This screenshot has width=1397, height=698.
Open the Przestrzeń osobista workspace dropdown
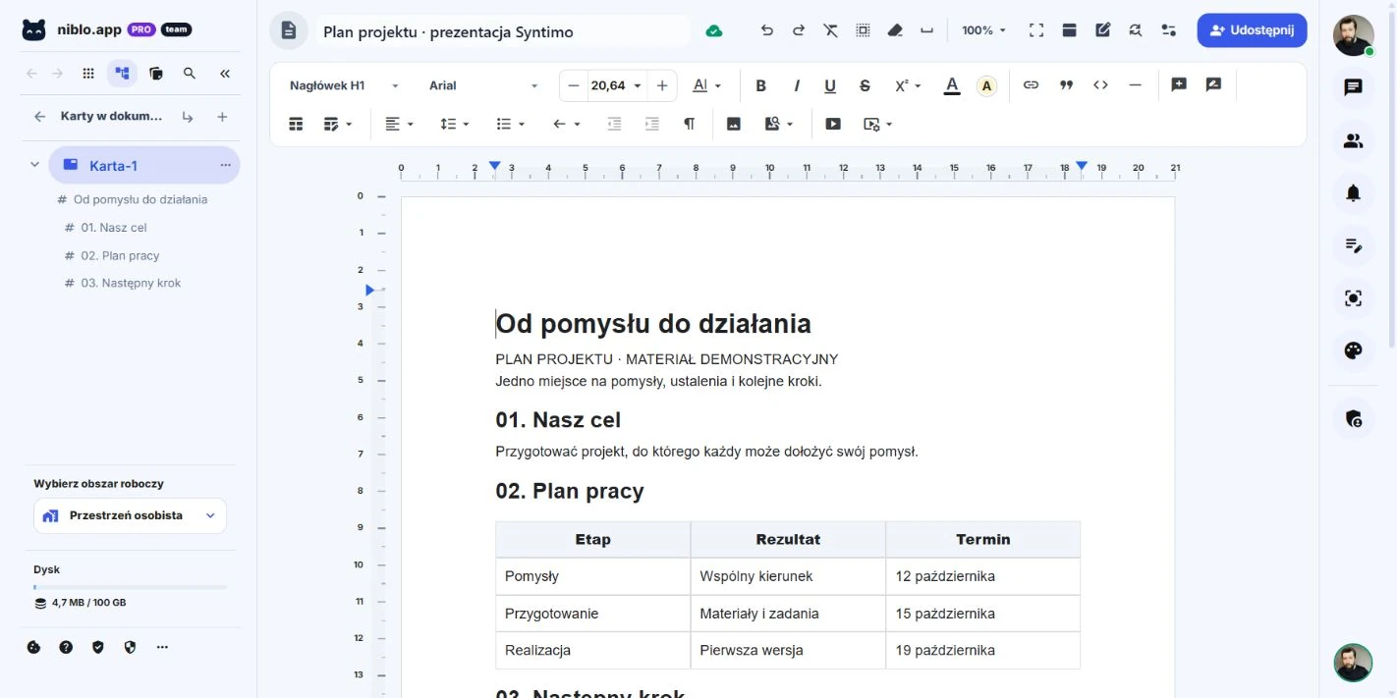(130, 515)
